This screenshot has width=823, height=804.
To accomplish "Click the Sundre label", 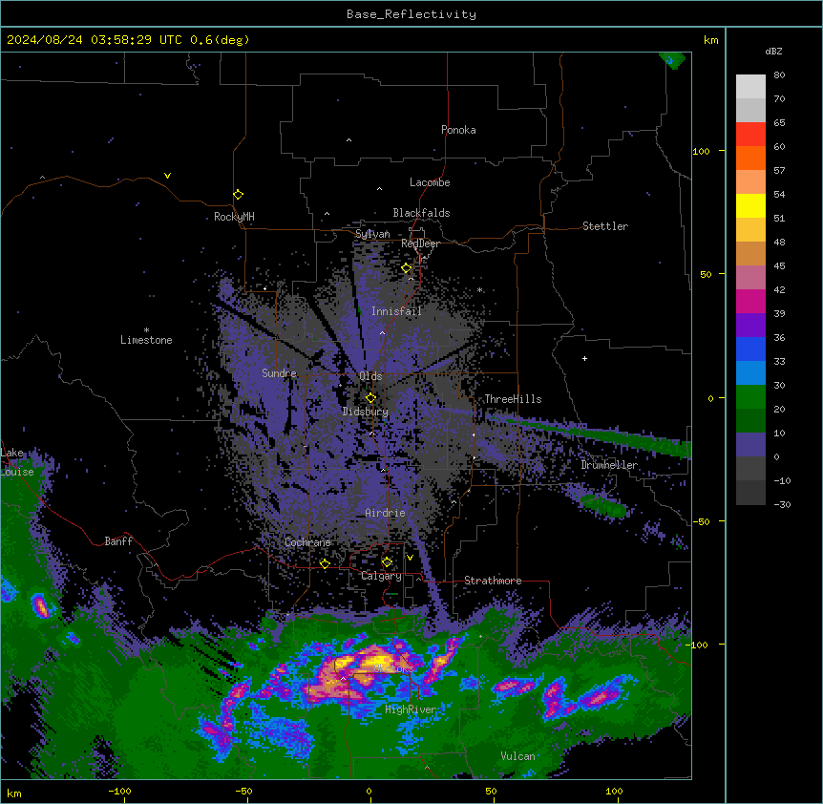I will click(279, 373).
